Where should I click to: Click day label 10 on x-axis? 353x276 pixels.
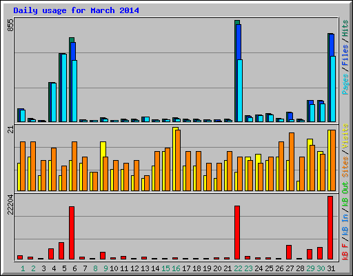[x=114, y=268]
